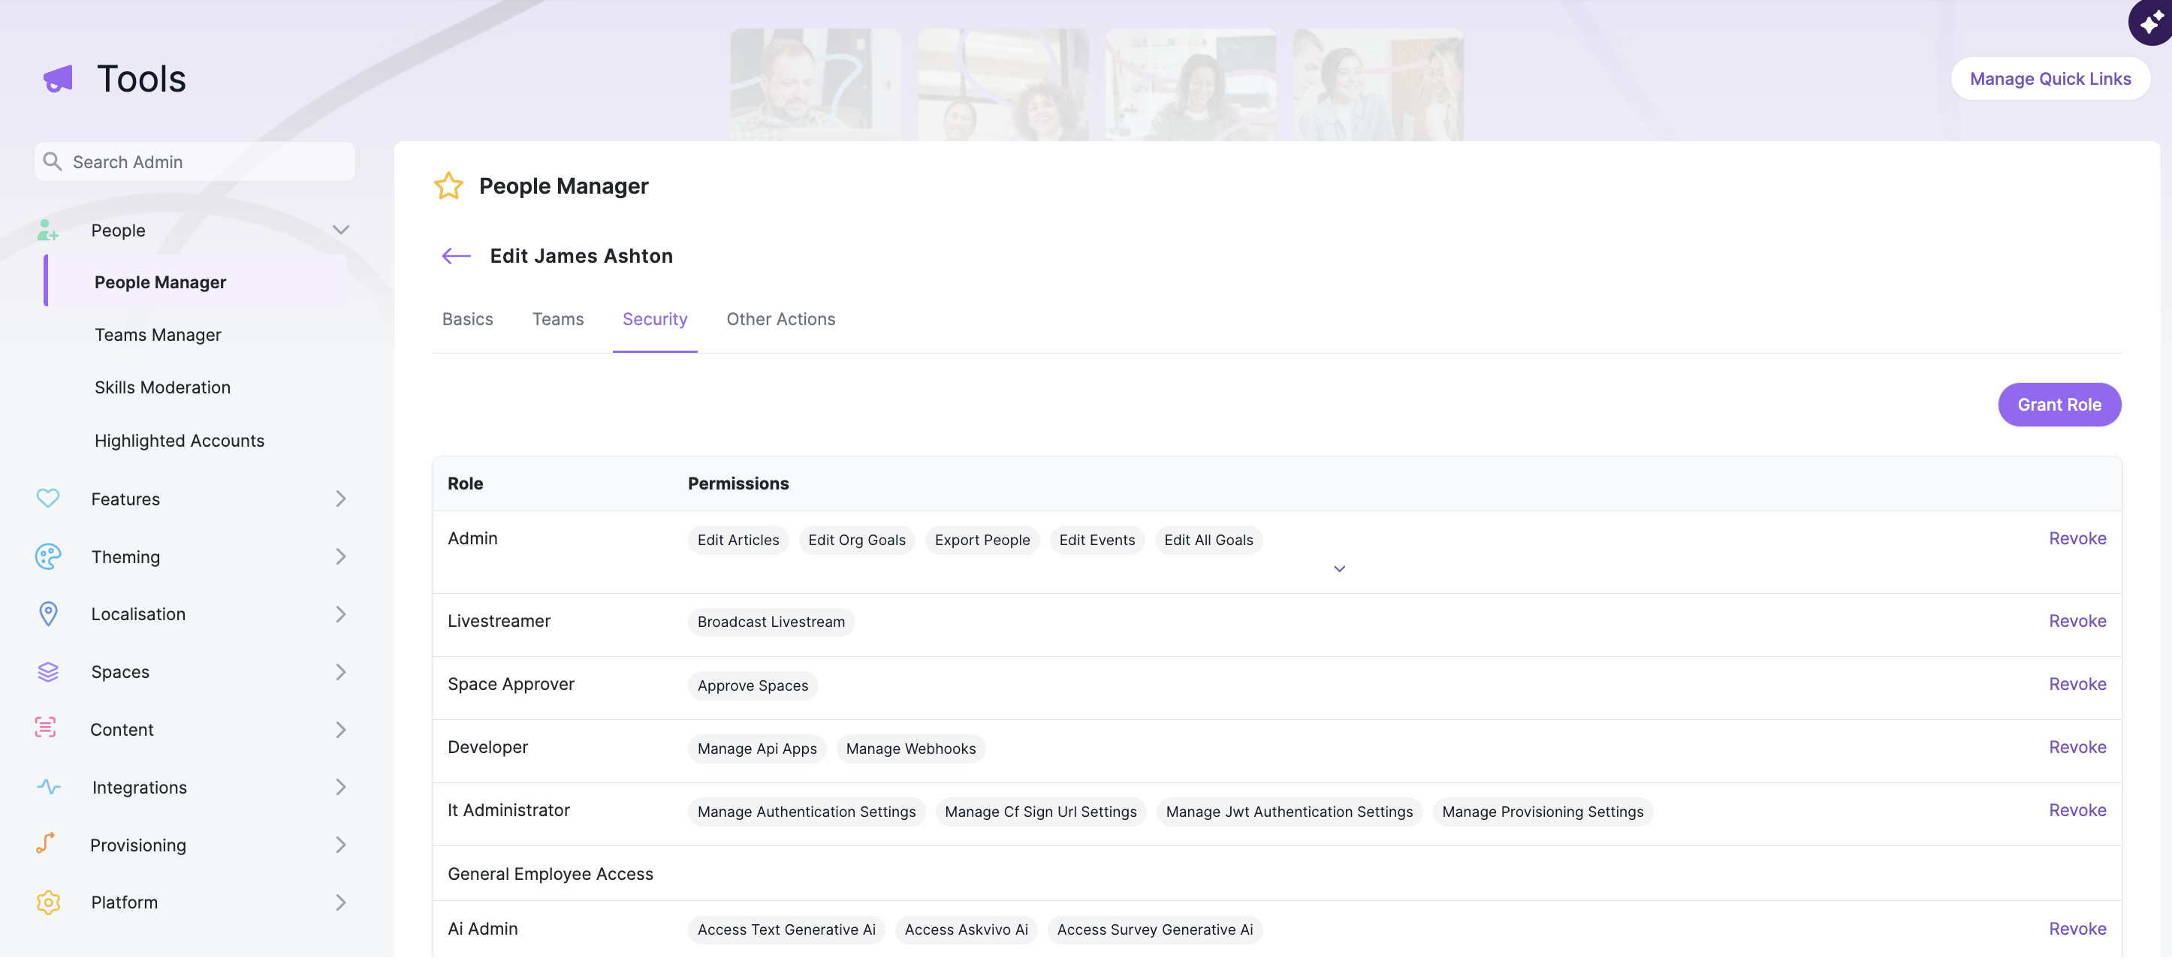
Task: Revoke the Space Approver role
Action: click(x=2077, y=685)
